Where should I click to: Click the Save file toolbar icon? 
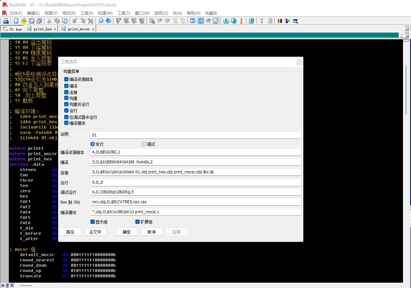click(31, 21)
